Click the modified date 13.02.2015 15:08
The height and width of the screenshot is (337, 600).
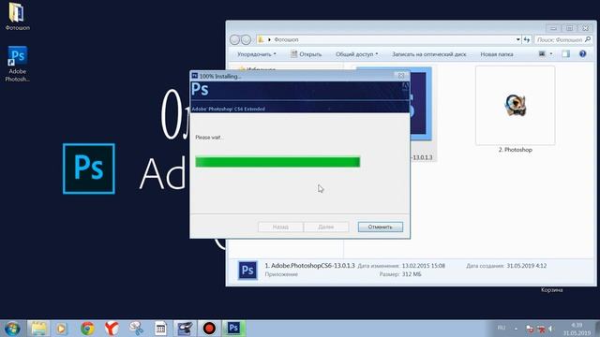(423, 266)
